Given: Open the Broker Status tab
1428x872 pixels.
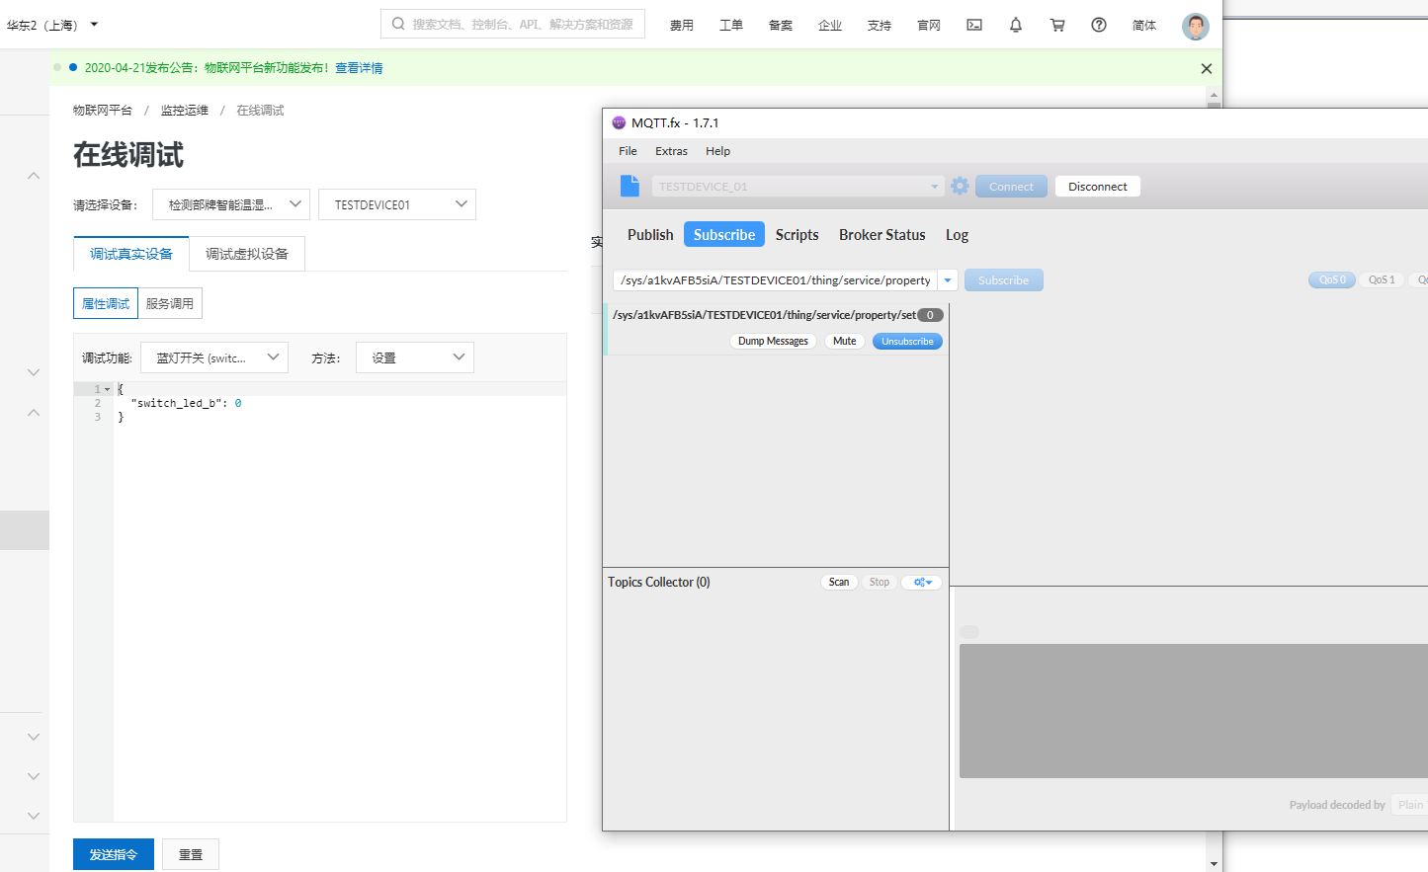Looking at the screenshot, I should pyautogui.click(x=882, y=234).
